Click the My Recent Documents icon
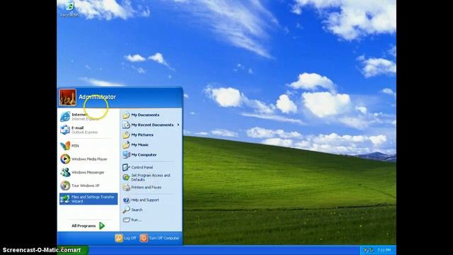Image resolution: width=453 pixels, height=255 pixels. 126,125
